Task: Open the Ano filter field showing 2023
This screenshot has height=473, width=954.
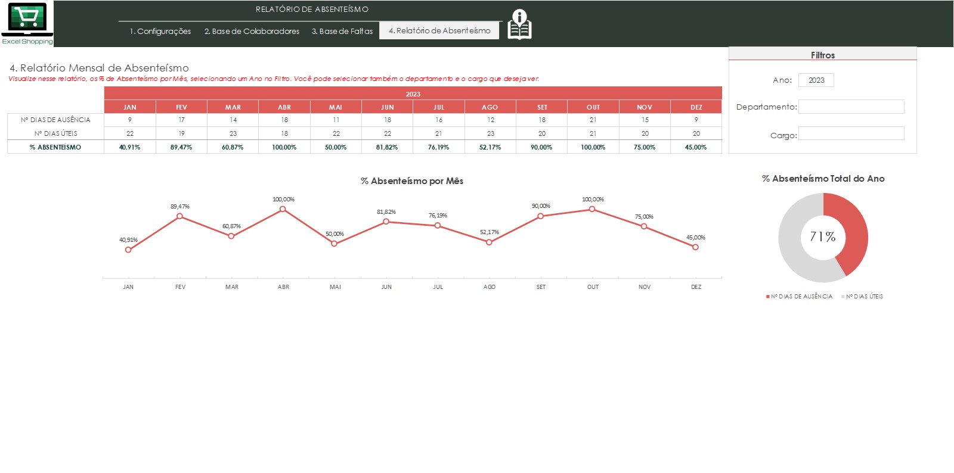Action: [x=816, y=80]
